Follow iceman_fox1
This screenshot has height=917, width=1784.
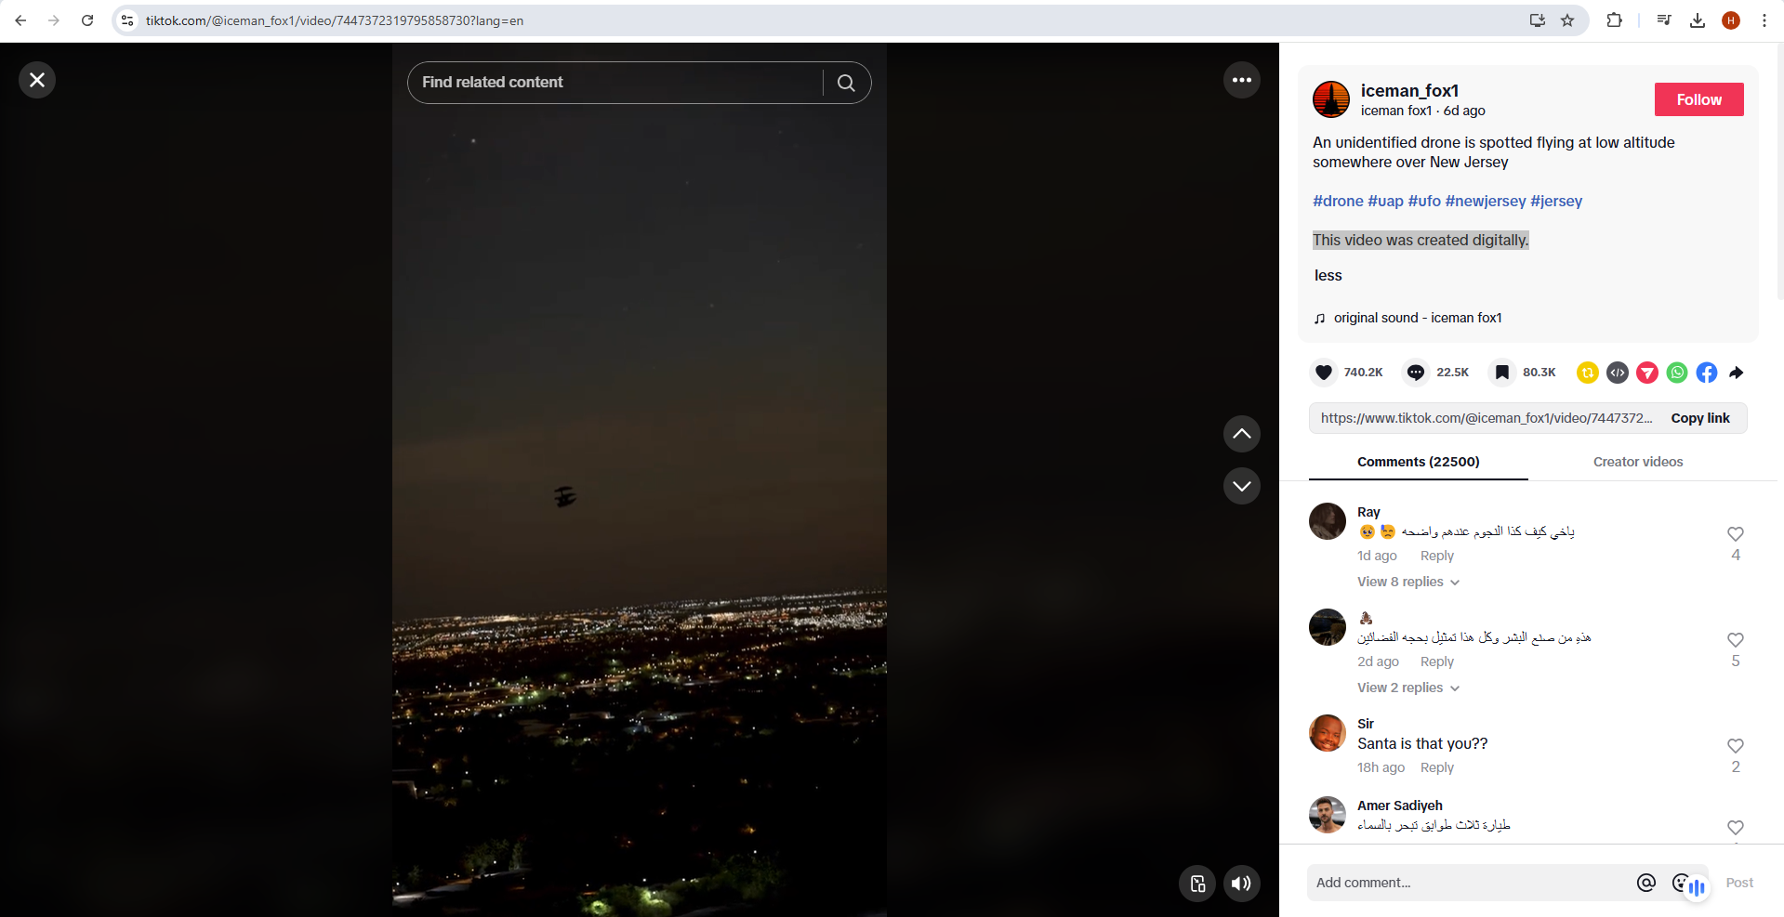1698,99
